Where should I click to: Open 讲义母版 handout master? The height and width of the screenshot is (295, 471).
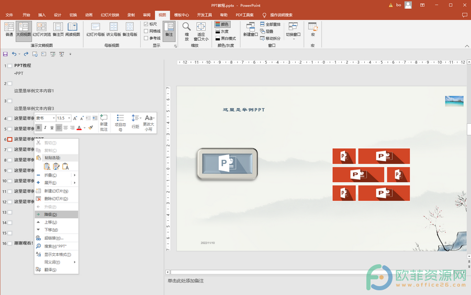pyautogui.click(x=114, y=29)
